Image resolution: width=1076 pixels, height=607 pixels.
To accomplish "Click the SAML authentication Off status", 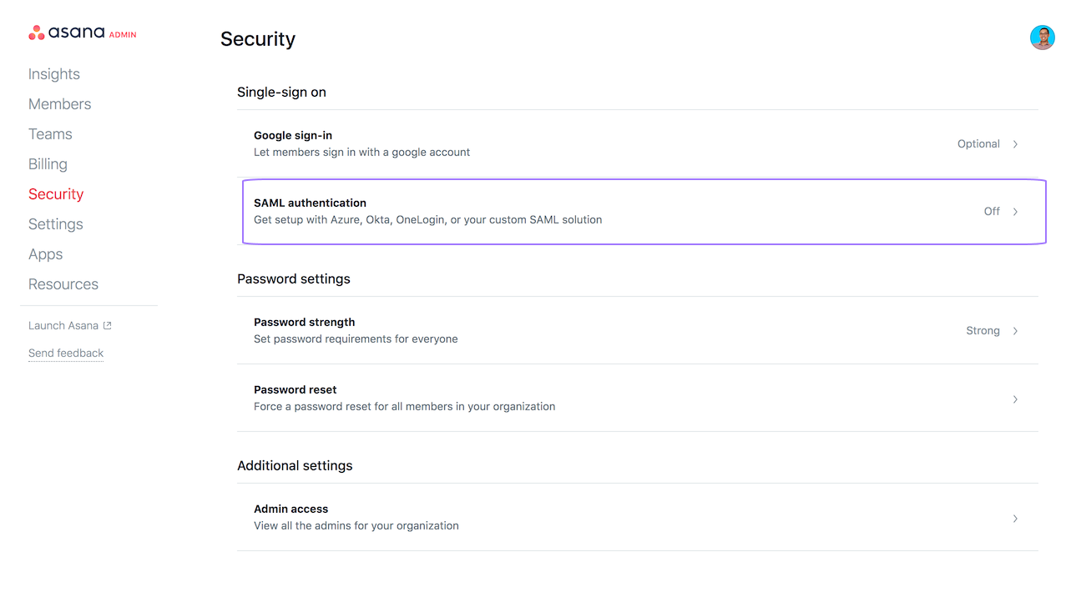I will (x=992, y=212).
